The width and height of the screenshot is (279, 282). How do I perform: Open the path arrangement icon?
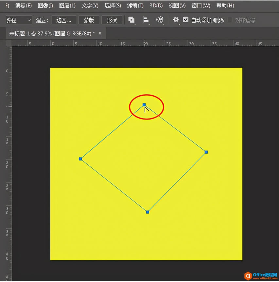(x=160, y=20)
